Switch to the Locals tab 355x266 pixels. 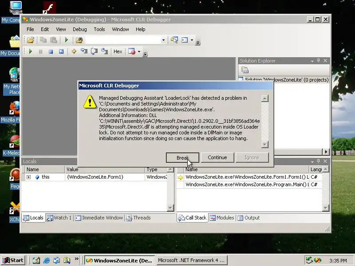[34, 218]
